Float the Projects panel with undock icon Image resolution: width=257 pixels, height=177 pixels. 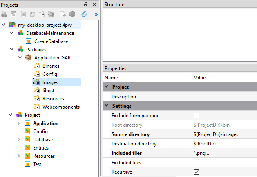pos(86,5)
